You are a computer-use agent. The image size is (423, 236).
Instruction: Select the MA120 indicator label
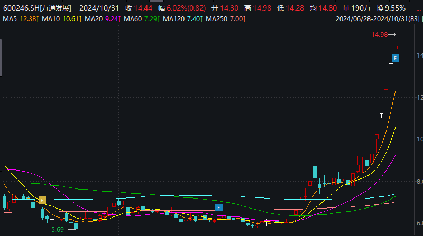click(173, 19)
